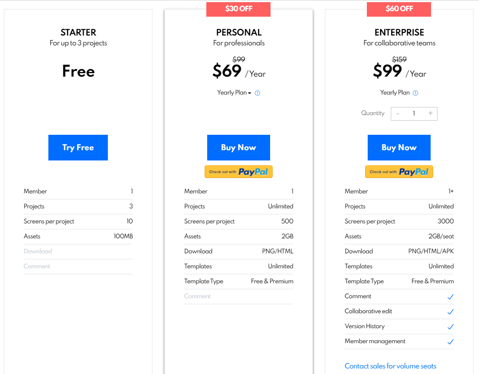
Task: Click the Version History checkmark icon
Action: pyautogui.click(x=450, y=327)
